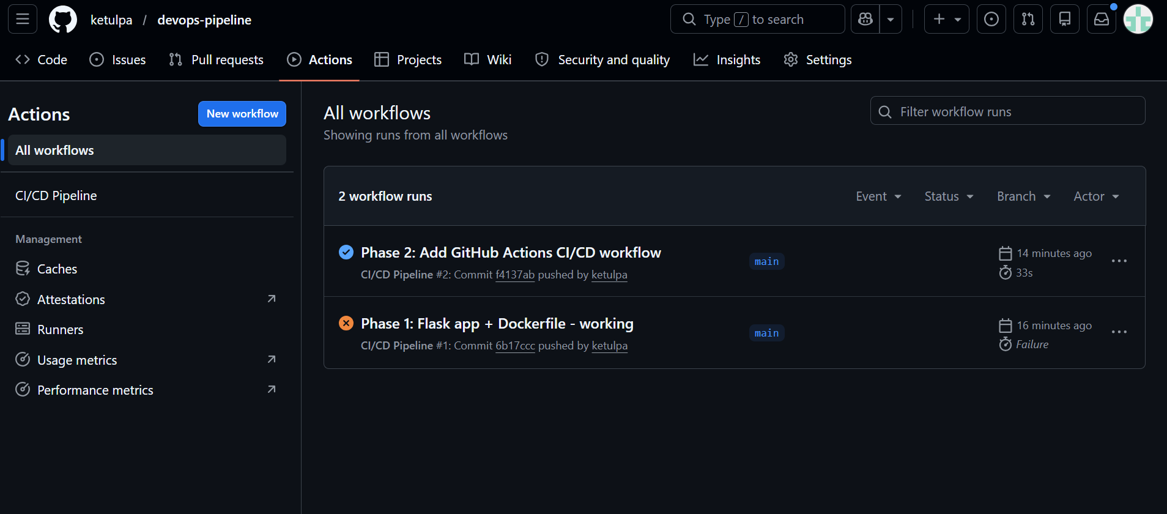Open commit 6b17ccc link
This screenshot has height=514, width=1167.
pos(515,346)
